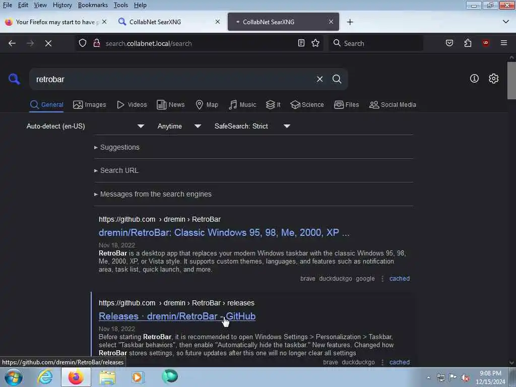Select the Map search category

(207, 105)
